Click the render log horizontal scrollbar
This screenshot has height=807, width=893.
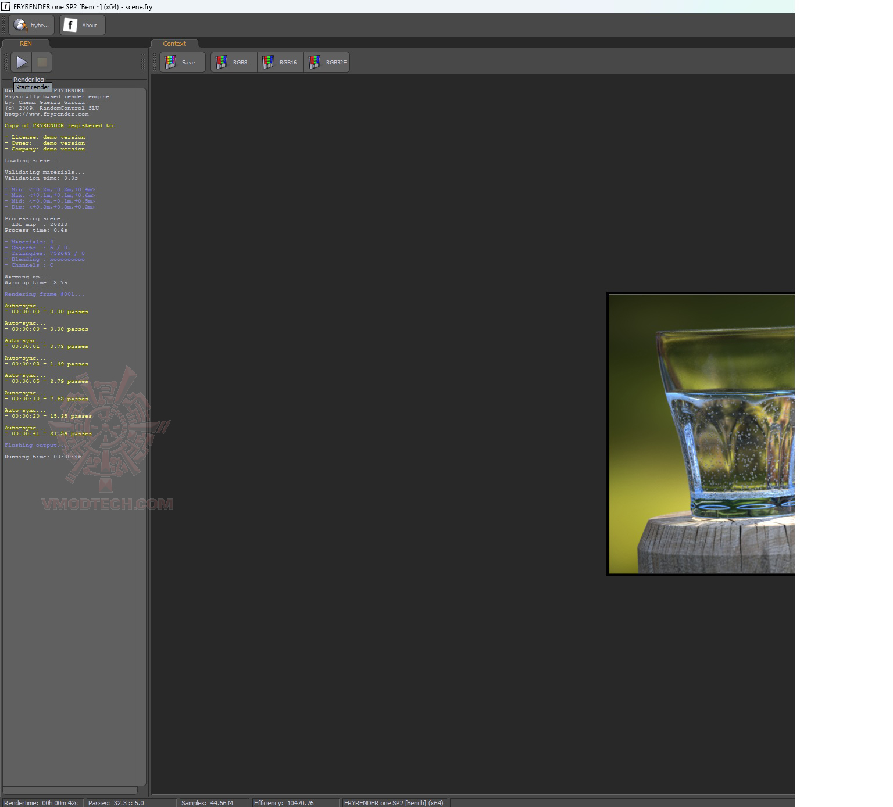[70, 790]
